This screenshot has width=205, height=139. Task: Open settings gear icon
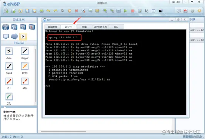coord(192,11)
